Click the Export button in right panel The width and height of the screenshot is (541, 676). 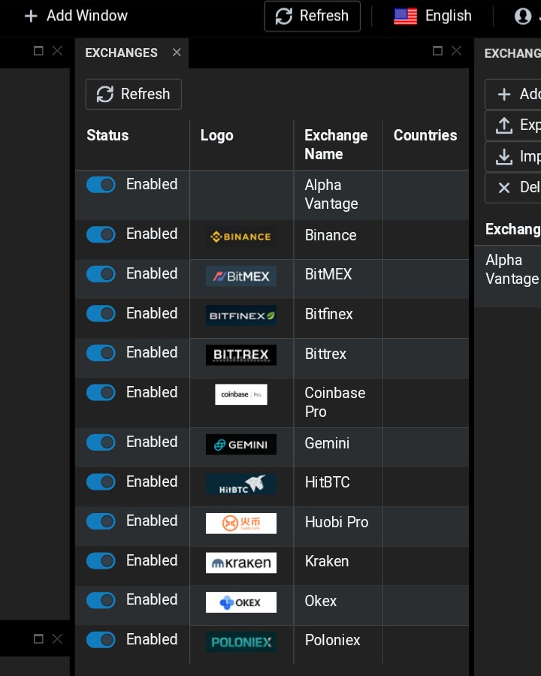click(x=513, y=125)
